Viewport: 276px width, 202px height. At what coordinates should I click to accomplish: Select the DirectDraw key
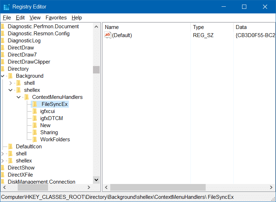coord(21,48)
